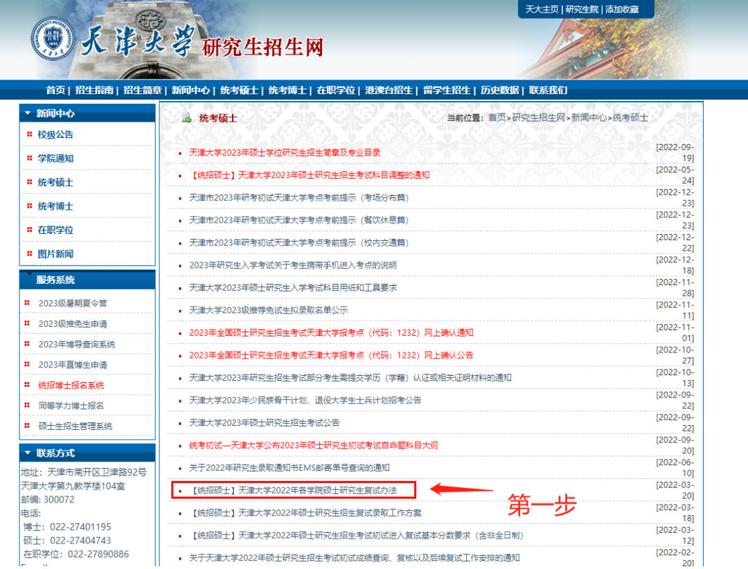This screenshot has height=569, width=748.
Task: Open 图片新闻 sidebar entry
Action: click(x=55, y=254)
